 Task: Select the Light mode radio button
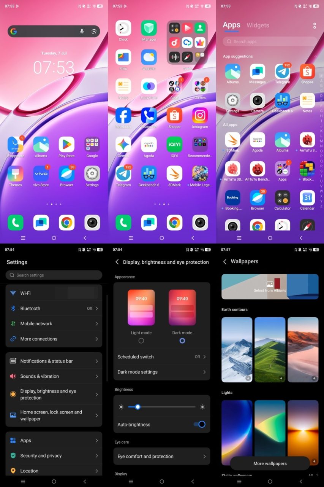pyautogui.click(x=141, y=341)
